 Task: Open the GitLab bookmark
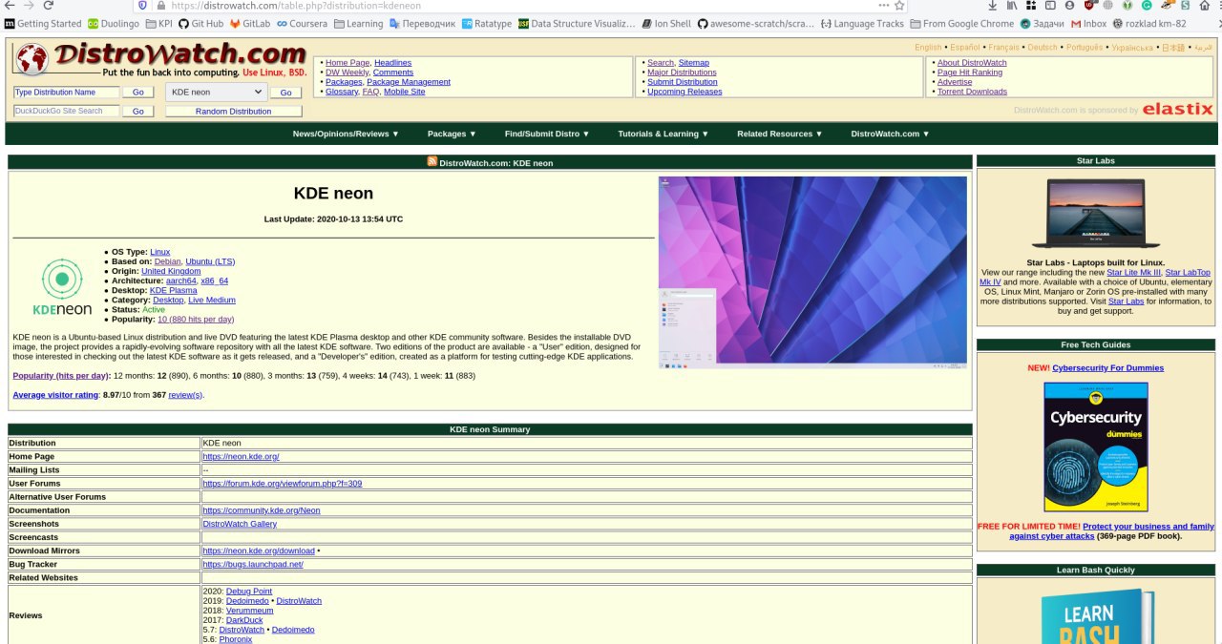pos(250,24)
